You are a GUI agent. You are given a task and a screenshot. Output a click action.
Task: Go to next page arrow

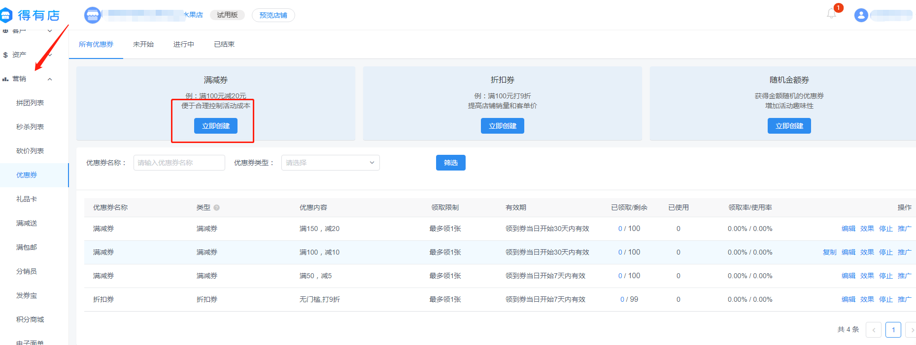click(x=911, y=330)
